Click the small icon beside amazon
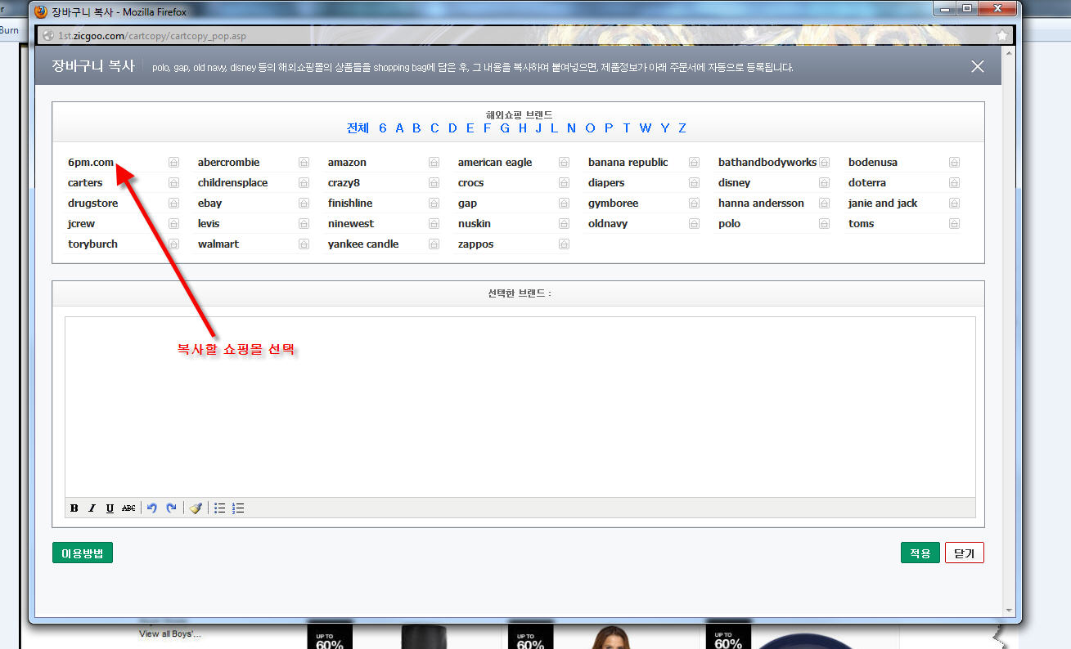 point(434,163)
